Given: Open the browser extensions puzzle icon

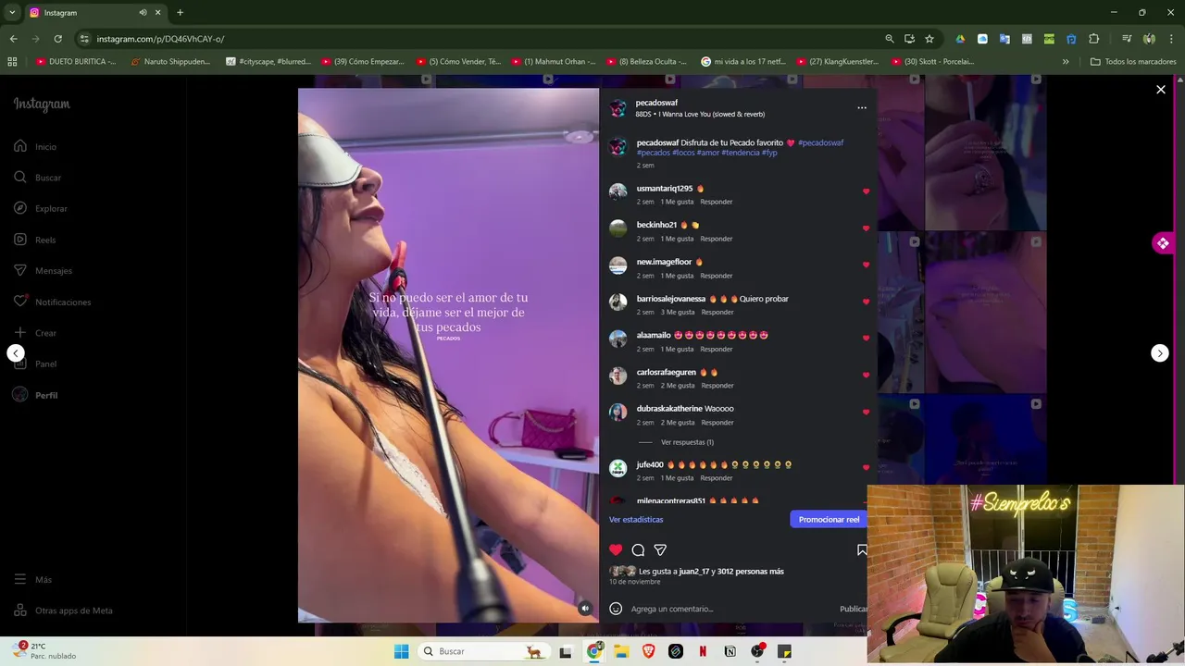Looking at the screenshot, I should point(1093,39).
